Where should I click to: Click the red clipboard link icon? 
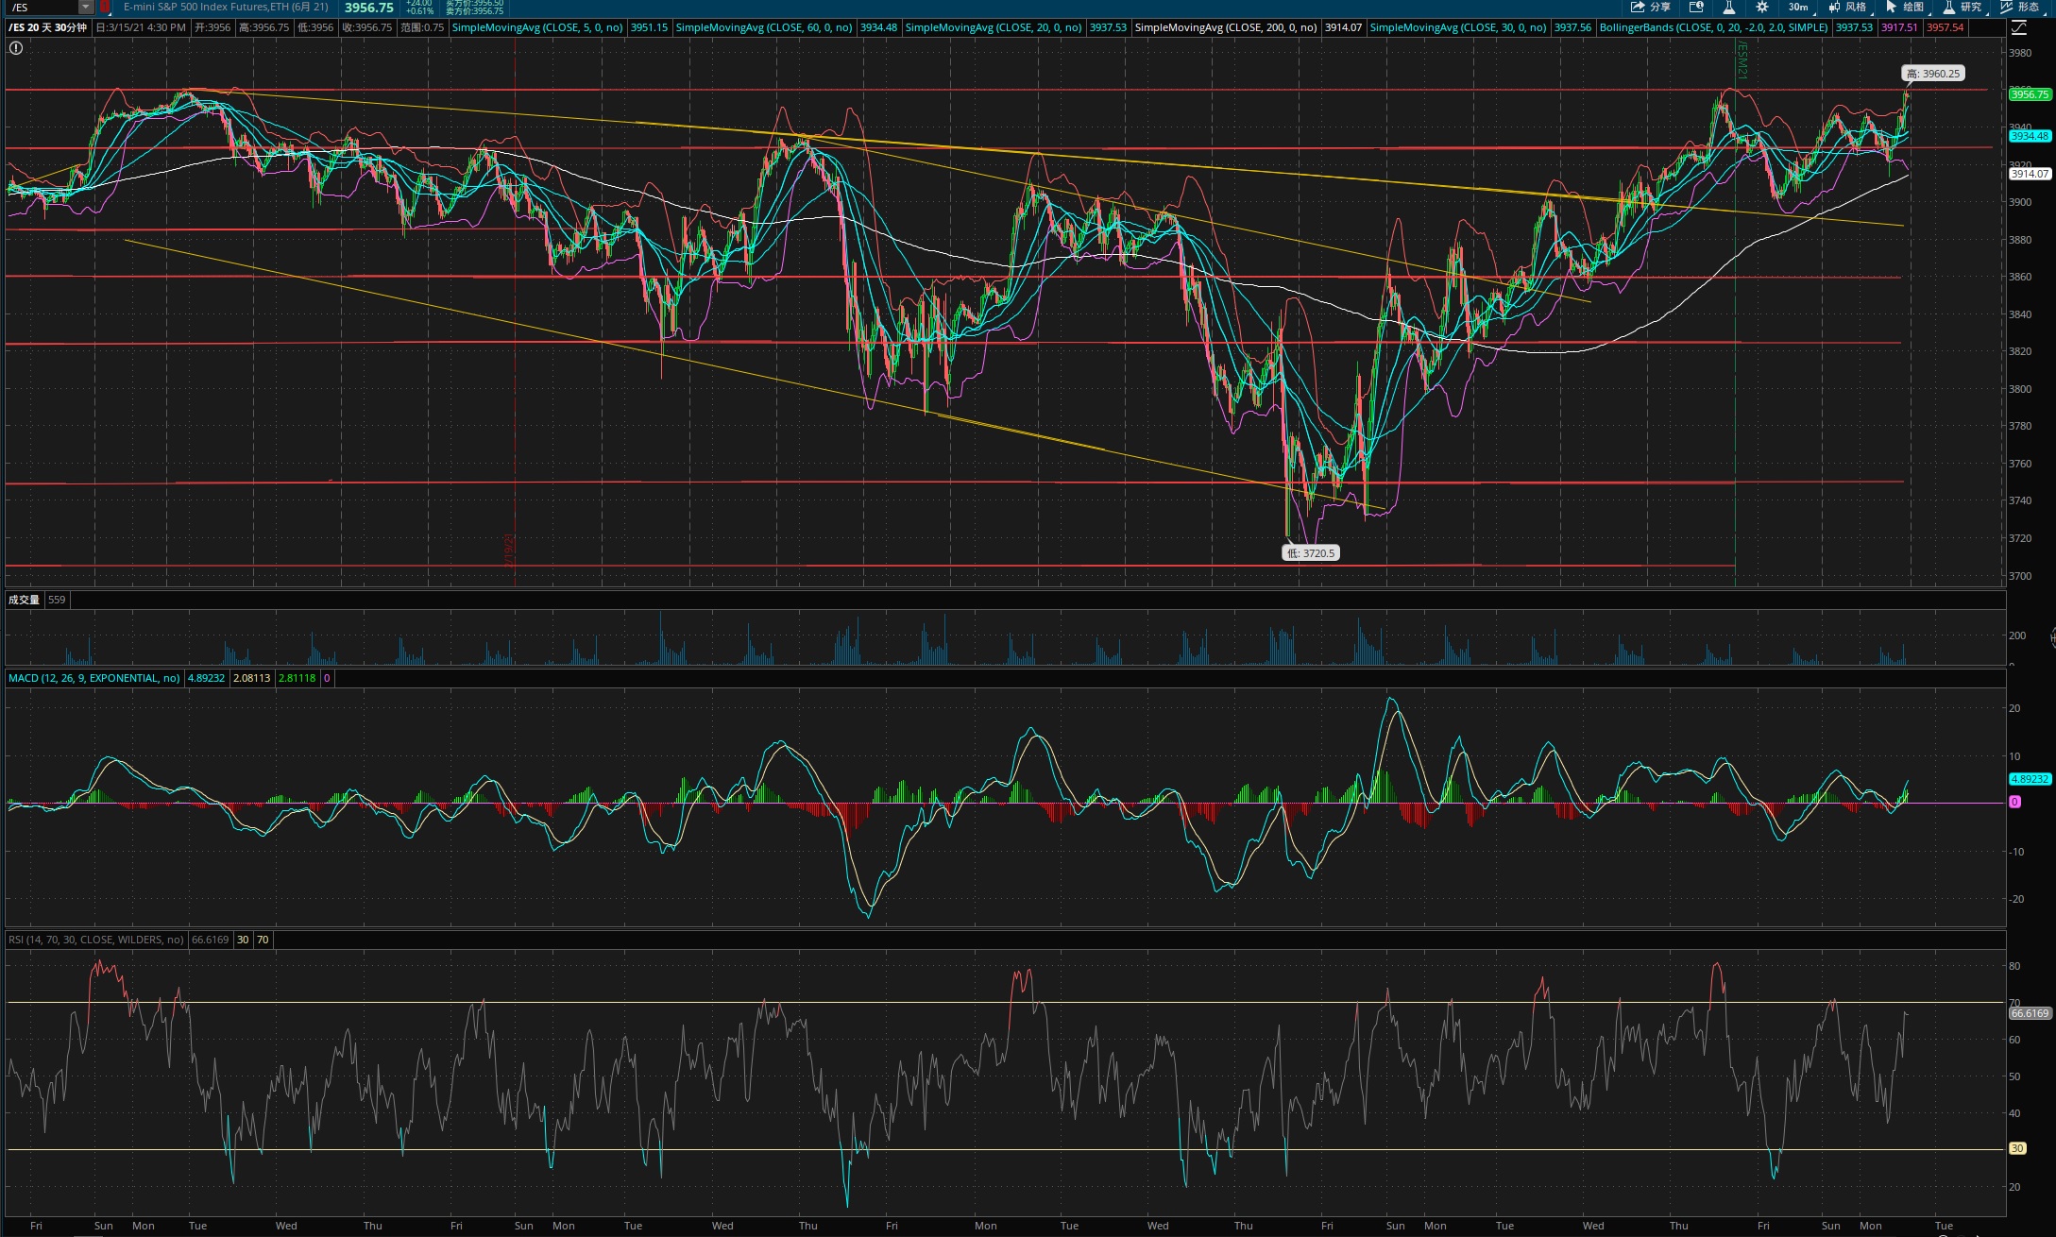[x=105, y=7]
